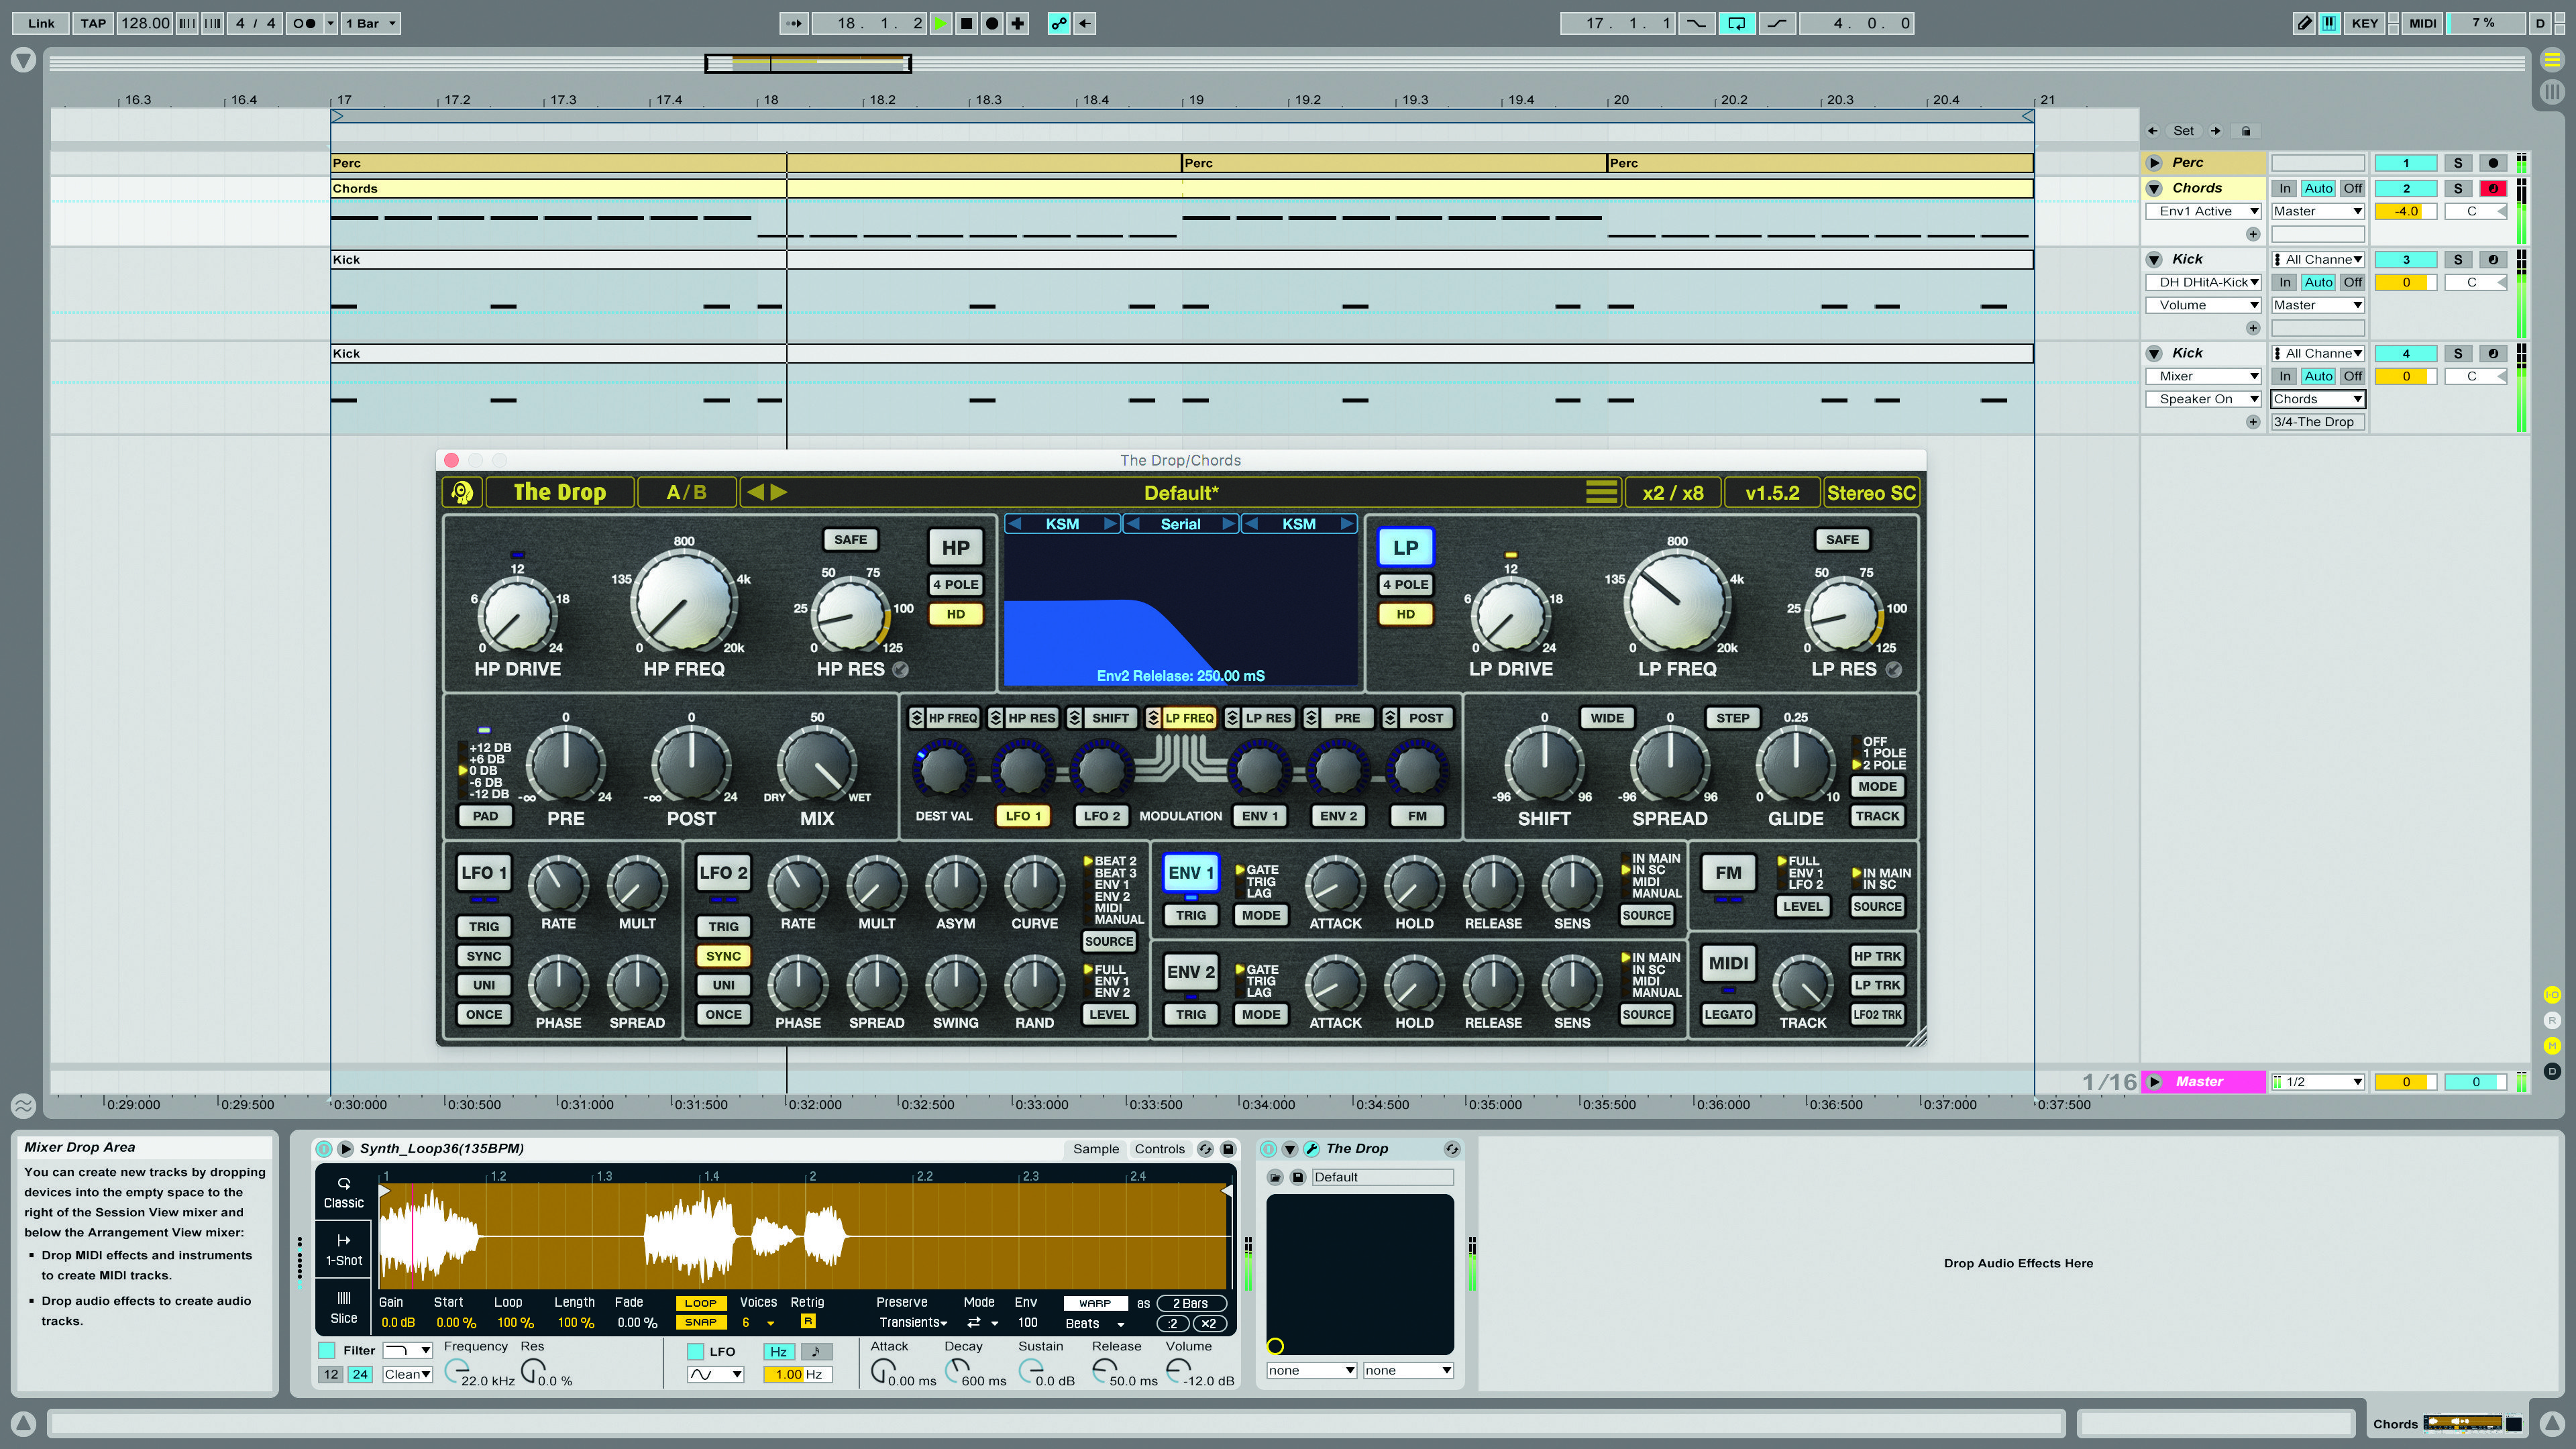This screenshot has height=1449, width=2576.
Task: Toggle the Perc track activator 1
Action: (2406, 163)
